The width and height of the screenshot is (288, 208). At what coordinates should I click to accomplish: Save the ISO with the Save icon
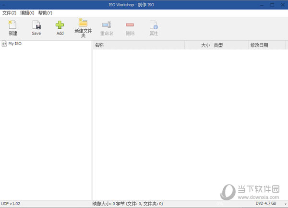coord(36,25)
